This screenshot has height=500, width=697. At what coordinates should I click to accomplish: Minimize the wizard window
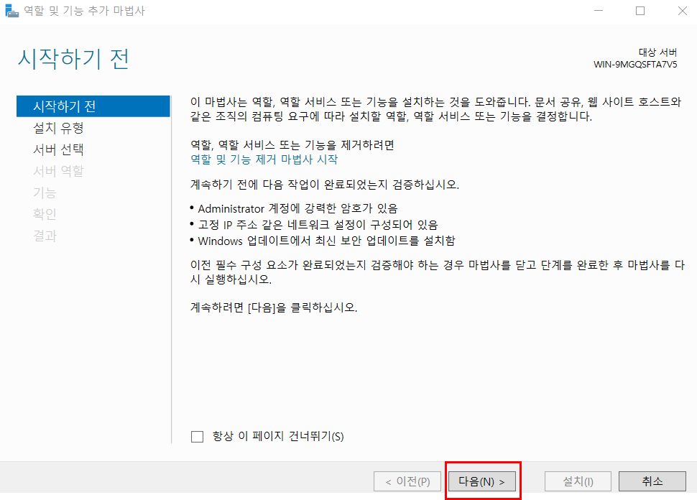coord(599,11)
